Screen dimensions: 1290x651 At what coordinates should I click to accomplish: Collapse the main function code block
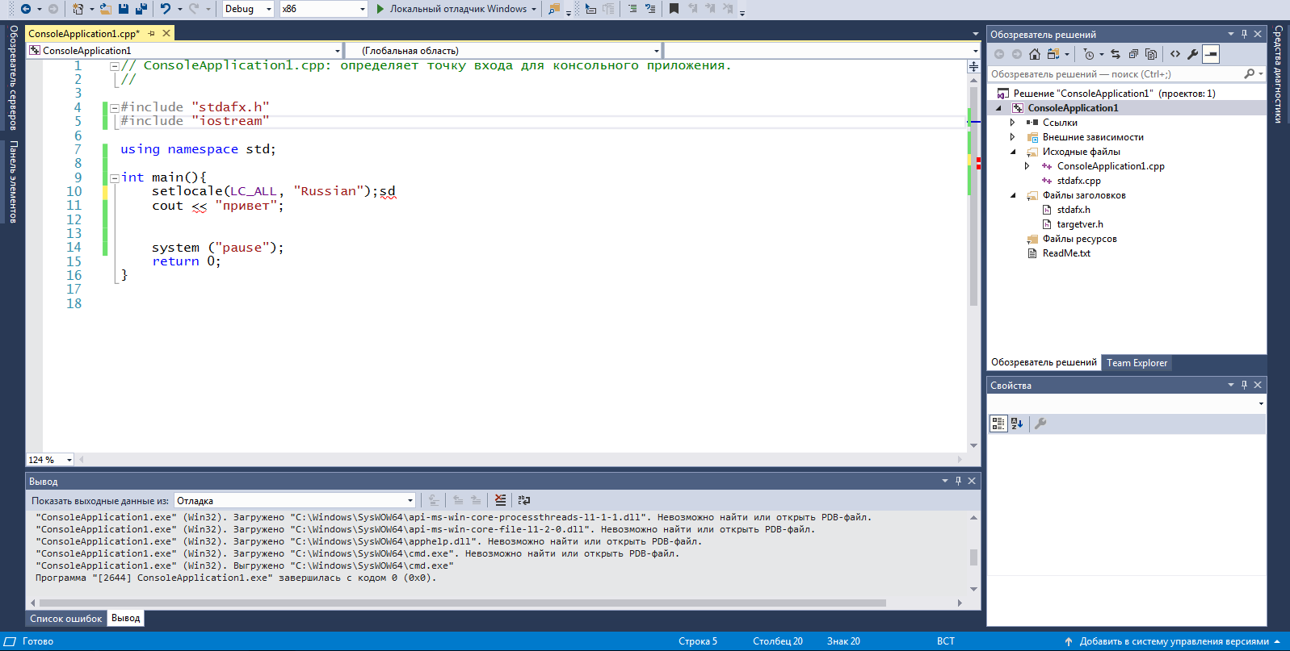click(x=115, y=177)
